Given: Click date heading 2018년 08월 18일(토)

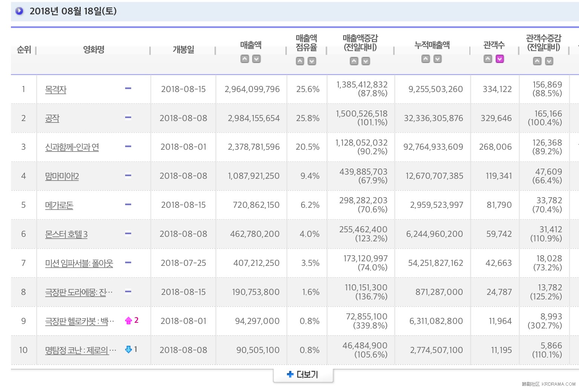Looking at the screenshot, I should [73, 11].
